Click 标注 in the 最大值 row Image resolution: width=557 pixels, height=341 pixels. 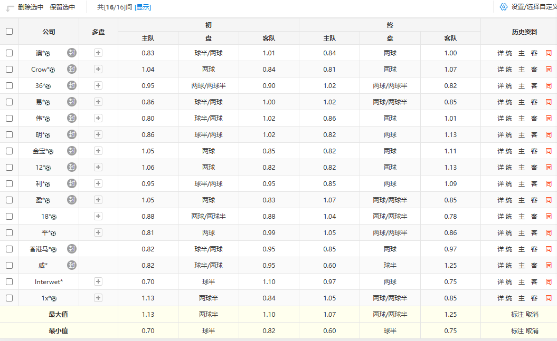coord(517,314)
